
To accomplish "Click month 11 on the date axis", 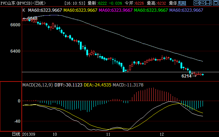I will point(108,134).
